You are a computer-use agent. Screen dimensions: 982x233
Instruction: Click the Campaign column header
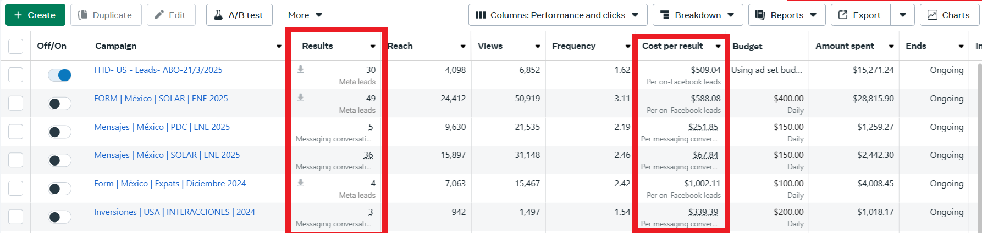tap(116, 46)
